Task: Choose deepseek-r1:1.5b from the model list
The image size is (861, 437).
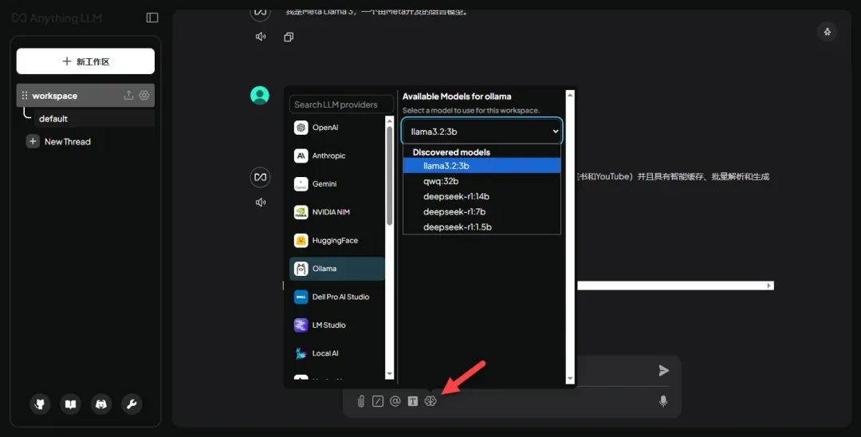Action: 482,226
